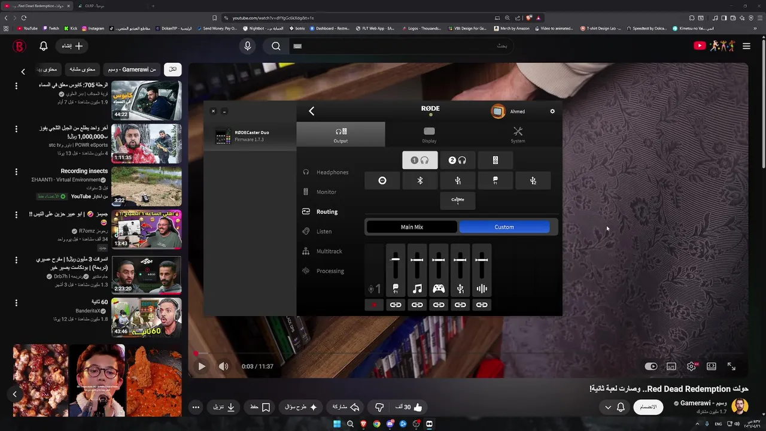This screenshot has height=431, width=766.
Task: Click the microphone 1 channel icon
Action: click(x=374, y=289)
